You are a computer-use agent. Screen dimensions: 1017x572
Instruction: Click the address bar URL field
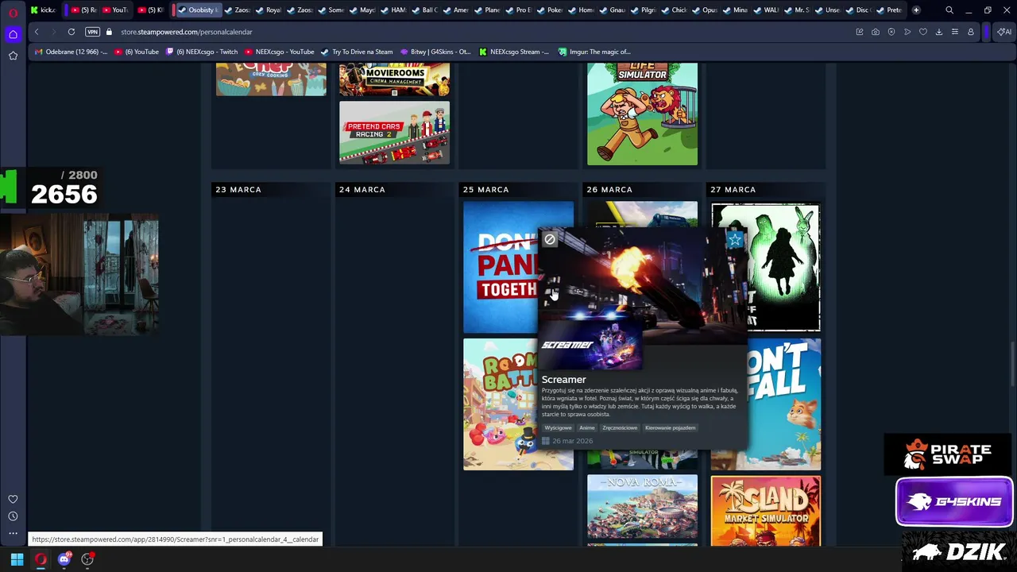click(x=477, y=32)
